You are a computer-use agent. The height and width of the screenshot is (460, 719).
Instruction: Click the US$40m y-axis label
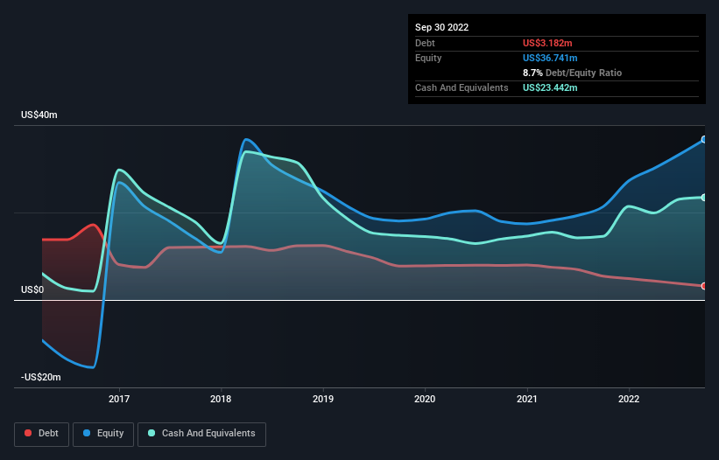click(x=39, y=115)
